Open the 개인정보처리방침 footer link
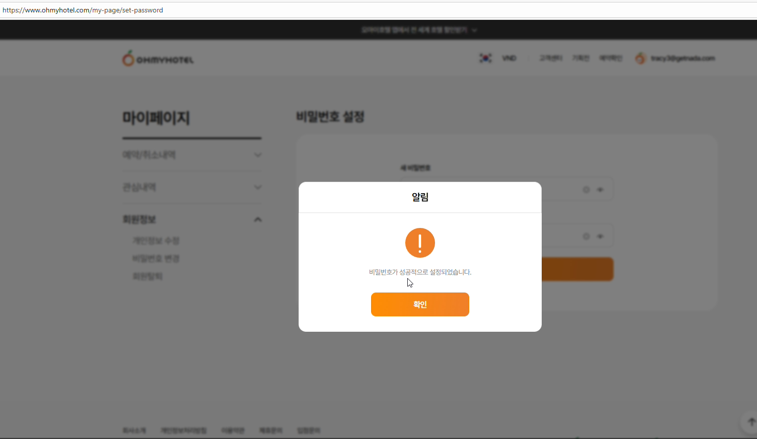The height and width of the screenshot is (439, 757). 184,431
